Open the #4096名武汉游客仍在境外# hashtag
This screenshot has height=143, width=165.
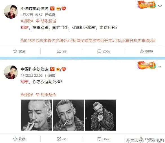45,41
